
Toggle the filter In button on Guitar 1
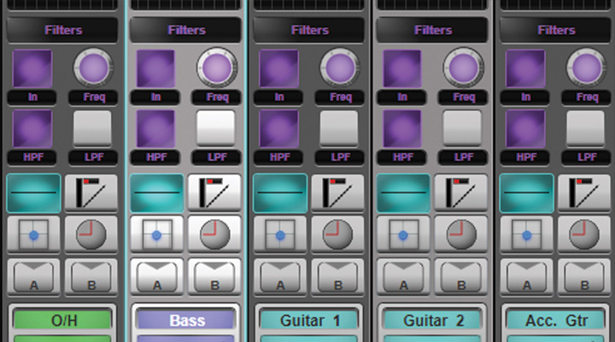[279, 68]
